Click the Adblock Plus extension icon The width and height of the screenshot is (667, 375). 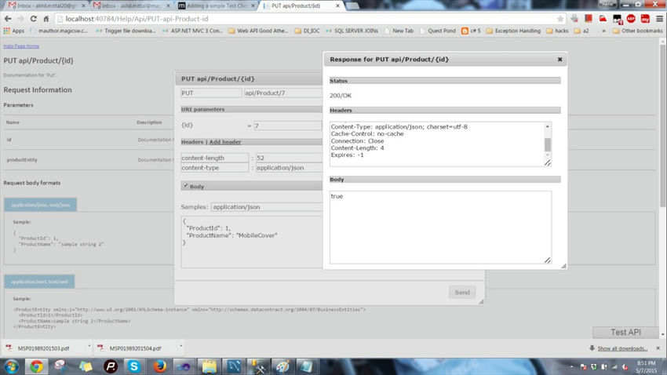pos(631,19)
